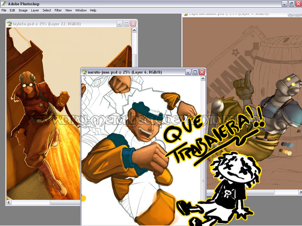
Task: Click the Adobe Photoshop app icon in title bar
Action: 4,4
